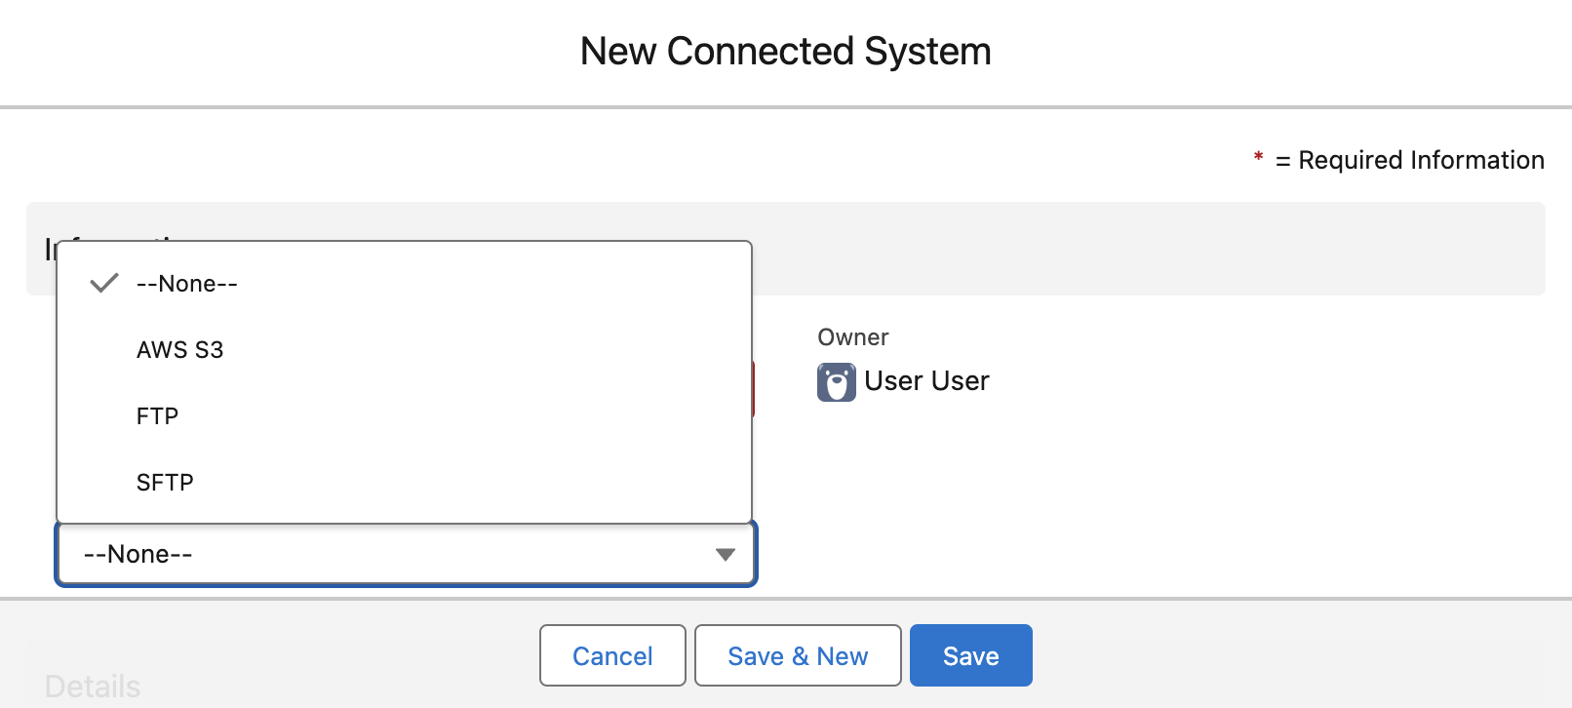Screen dimensions: 1572x708
Task: Open the User User owner record link
Action: pos(926,381)
